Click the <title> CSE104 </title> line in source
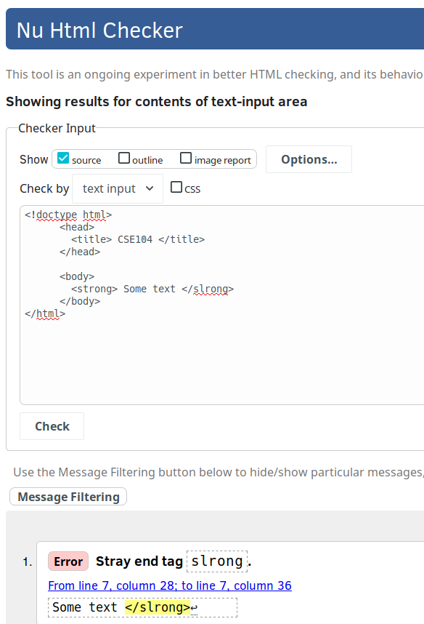 pos(138,239)
